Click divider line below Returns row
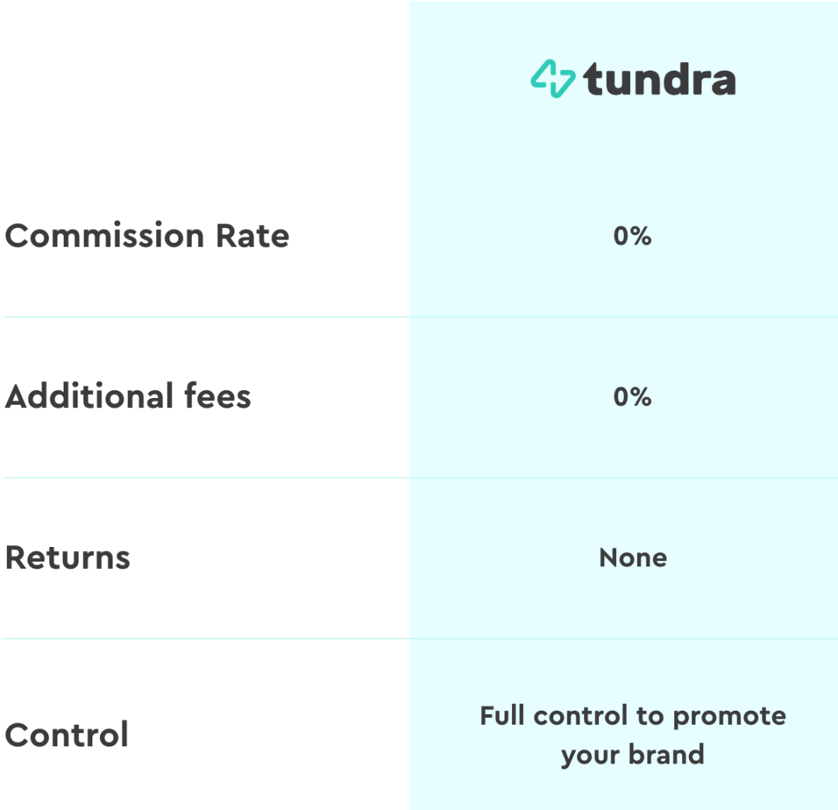Viewport: 838px width, 810px height. click(x=420, y=639)
